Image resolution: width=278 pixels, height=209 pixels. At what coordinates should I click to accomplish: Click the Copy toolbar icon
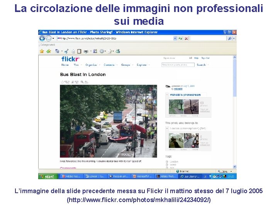click(73, 51)
